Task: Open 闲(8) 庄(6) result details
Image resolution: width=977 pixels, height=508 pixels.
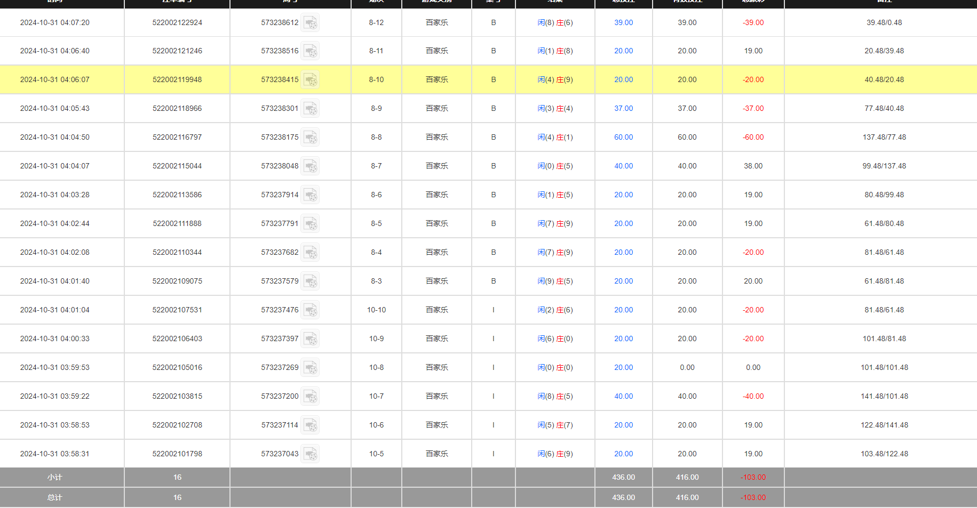Action: click(x=555, y=22)
